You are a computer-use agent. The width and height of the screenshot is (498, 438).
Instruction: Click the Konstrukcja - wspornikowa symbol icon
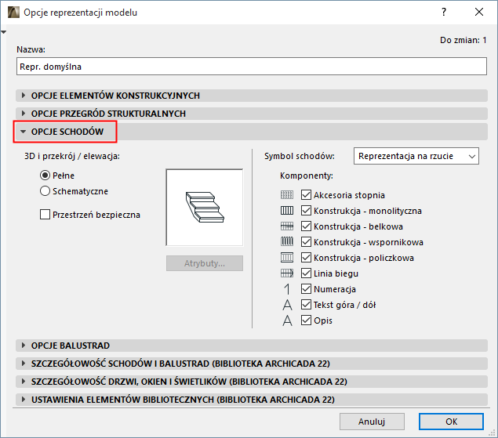point(287,242)
